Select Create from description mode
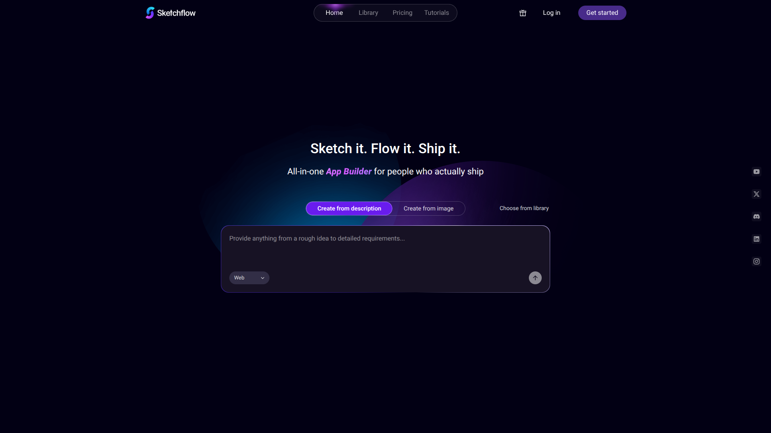Viewport: 771px width, 433px height. tap(349, 208)
